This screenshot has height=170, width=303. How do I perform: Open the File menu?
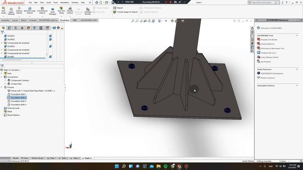[30, 2]
